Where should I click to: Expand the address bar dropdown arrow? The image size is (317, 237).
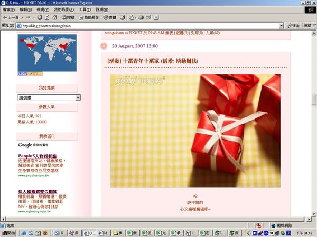click(x=281, y=26)
